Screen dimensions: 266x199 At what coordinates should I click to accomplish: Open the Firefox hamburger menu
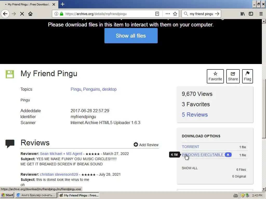pos(261,14)
